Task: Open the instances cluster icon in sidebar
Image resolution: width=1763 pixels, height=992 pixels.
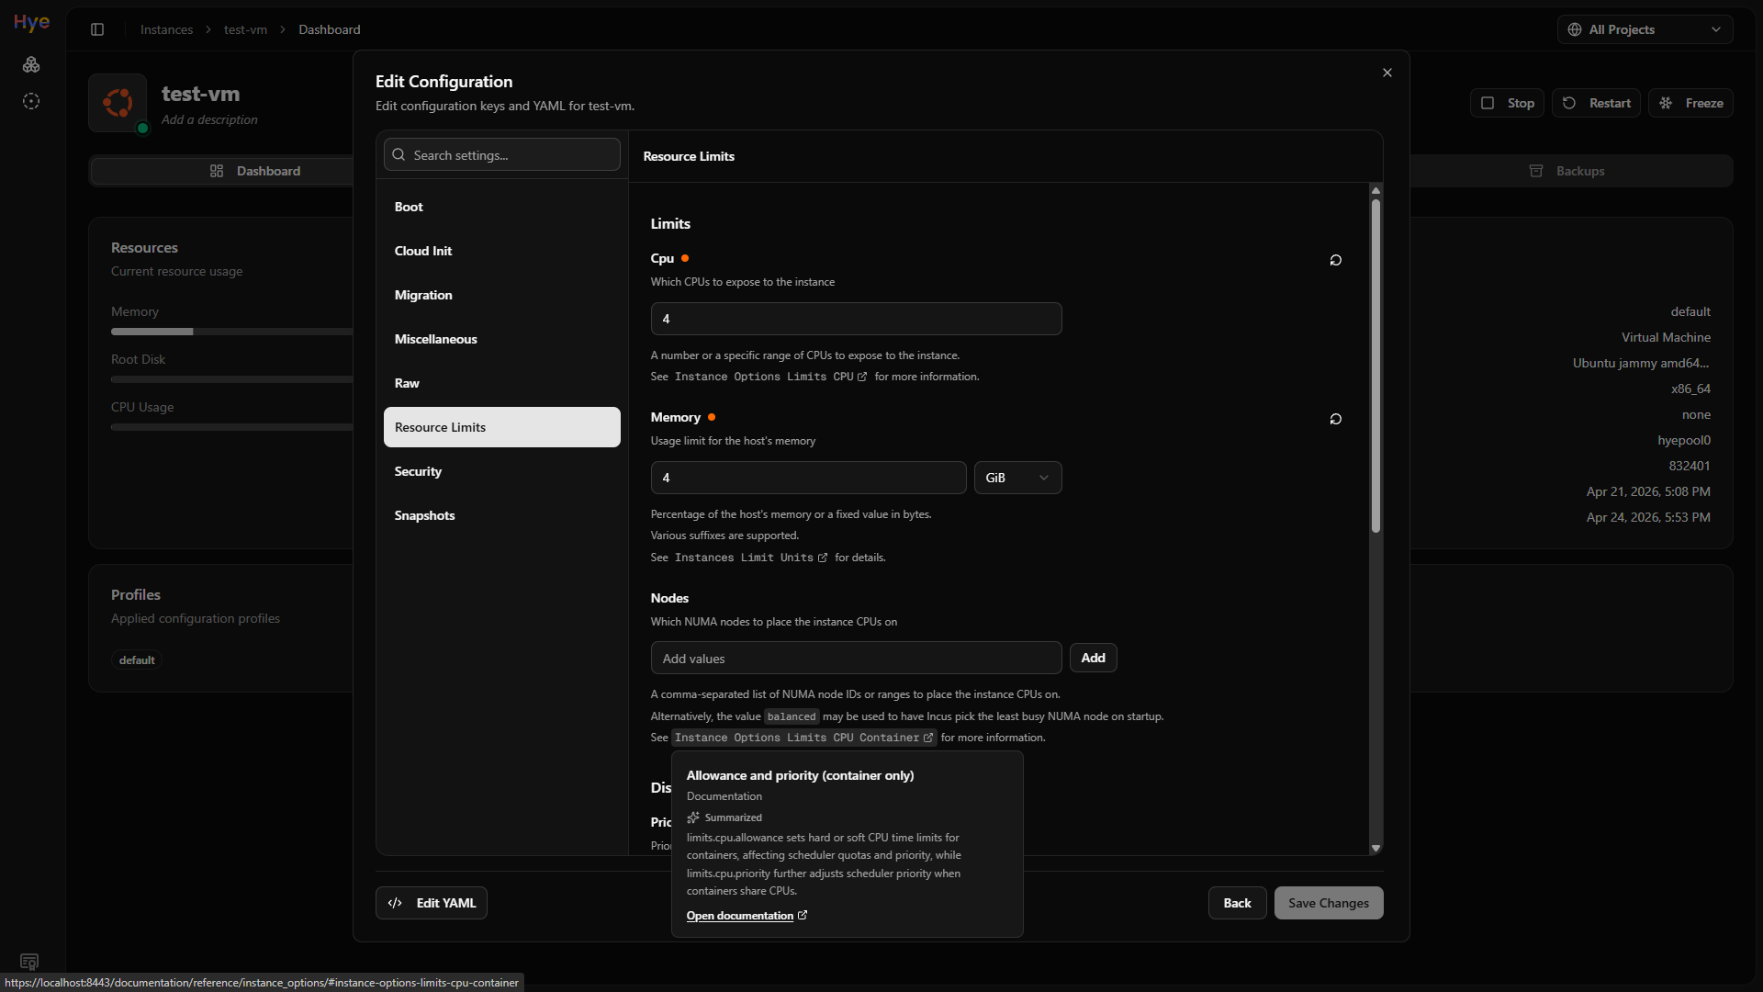Action: tap(31, 64)
